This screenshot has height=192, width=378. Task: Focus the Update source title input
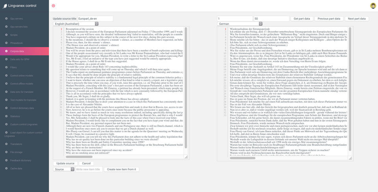coord(95,18)
